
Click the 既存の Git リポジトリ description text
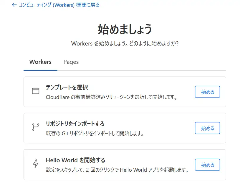(x=95, y=133)
